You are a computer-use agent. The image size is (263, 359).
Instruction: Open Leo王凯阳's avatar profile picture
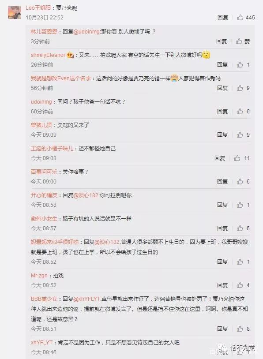(15, 12)
